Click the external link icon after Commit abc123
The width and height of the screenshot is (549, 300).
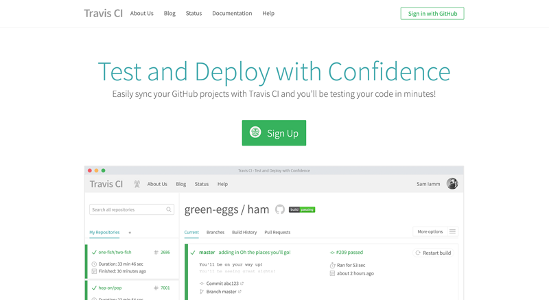(242, 284)
